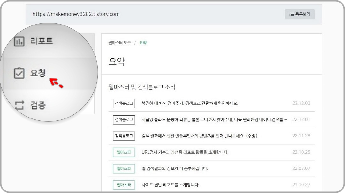Click the date 22.07.07

coord(301,168)
